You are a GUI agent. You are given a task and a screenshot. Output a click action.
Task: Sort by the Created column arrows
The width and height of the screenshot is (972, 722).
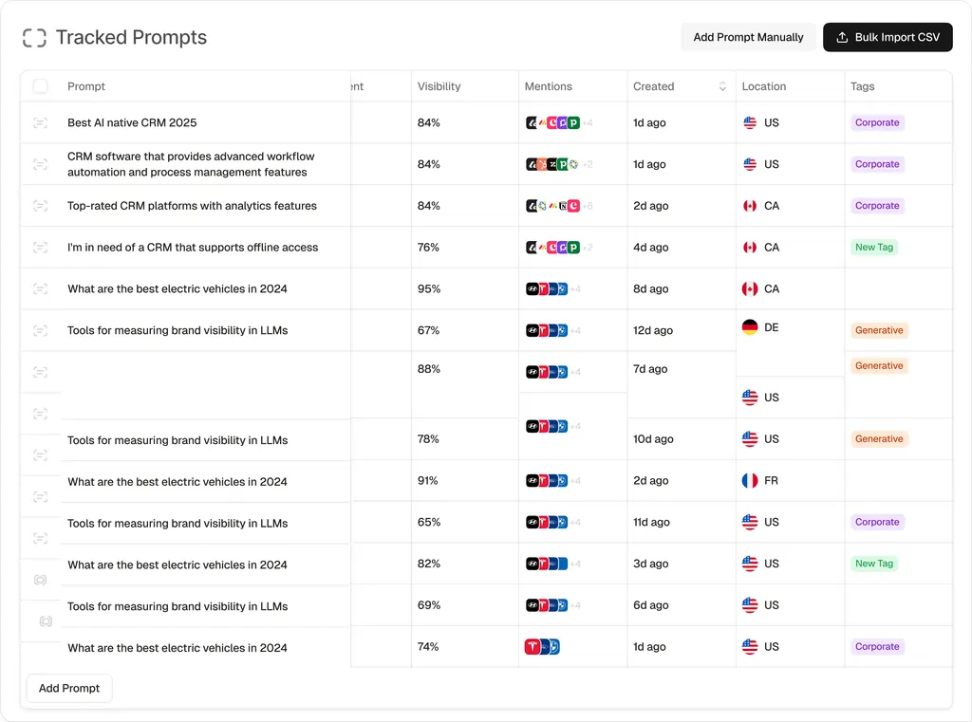pyautogui.click(x=722, y=86)
